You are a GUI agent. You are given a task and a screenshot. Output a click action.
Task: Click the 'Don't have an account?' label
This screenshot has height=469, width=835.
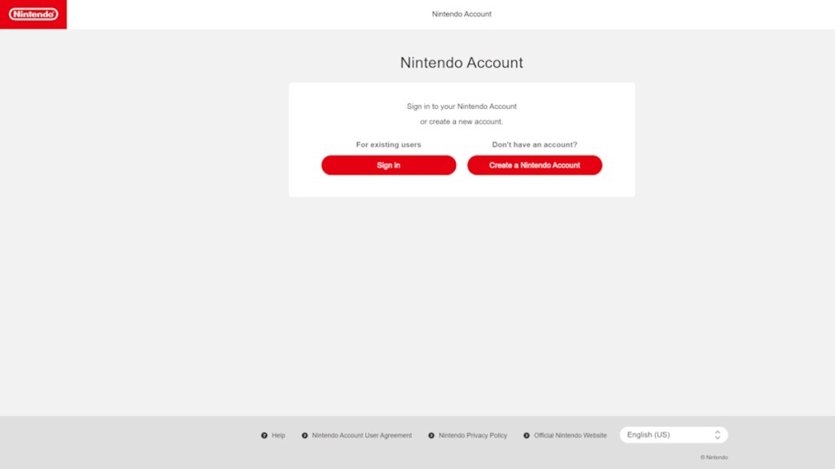pos(535,145)
